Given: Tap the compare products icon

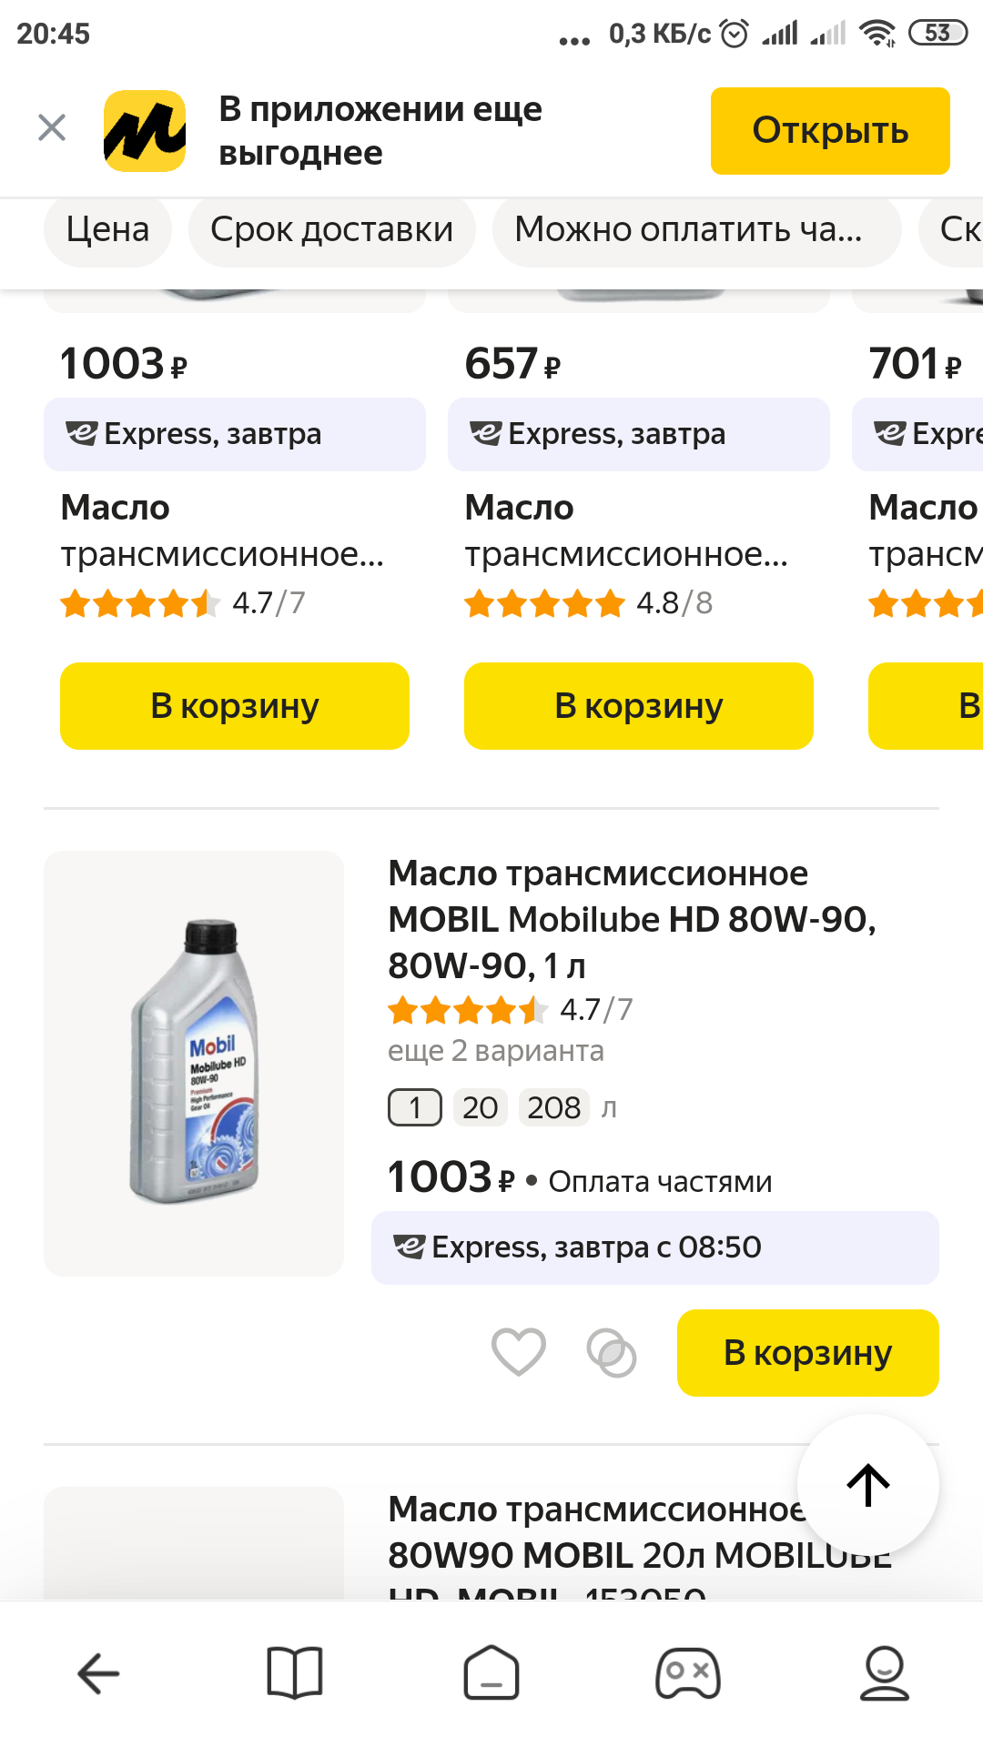Looking at the screenshot, I should 612,1353.
